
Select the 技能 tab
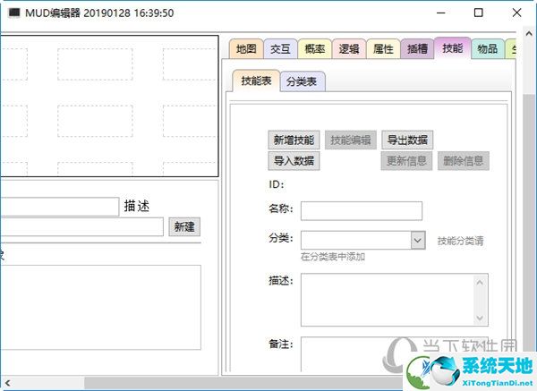pyautogui.click(x=452, y=48)
